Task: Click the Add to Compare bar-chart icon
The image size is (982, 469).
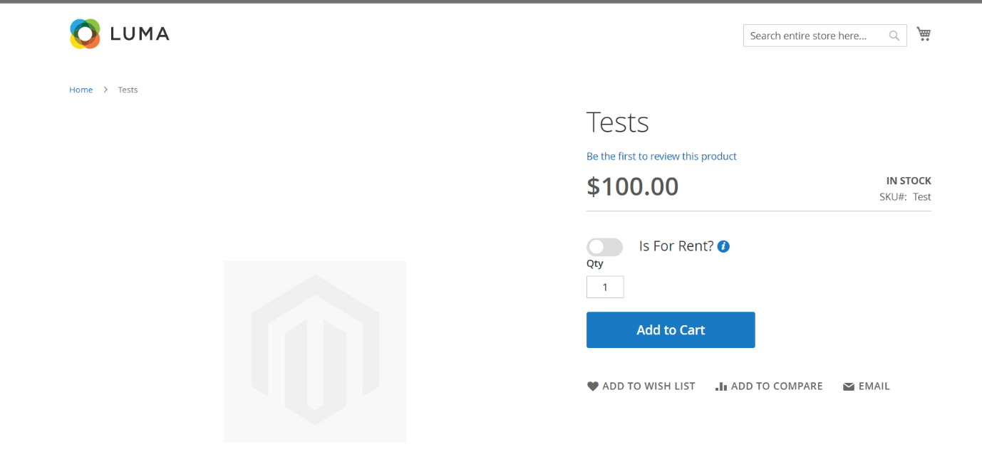Action: 721,386
